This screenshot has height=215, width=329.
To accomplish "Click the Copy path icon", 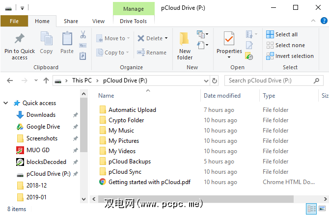I will pyautogui.click(x=82, y=45).
